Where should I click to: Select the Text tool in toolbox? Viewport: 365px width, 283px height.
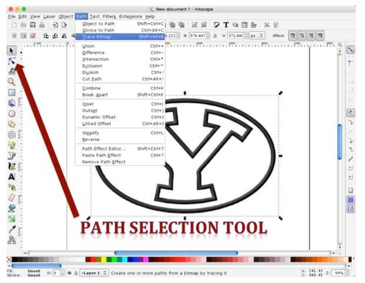(12, 177)
